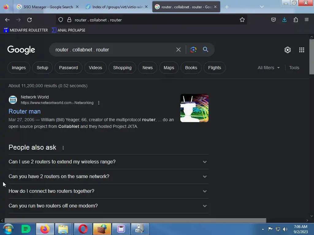Open the Router man result thumbnail

point(194,108)
